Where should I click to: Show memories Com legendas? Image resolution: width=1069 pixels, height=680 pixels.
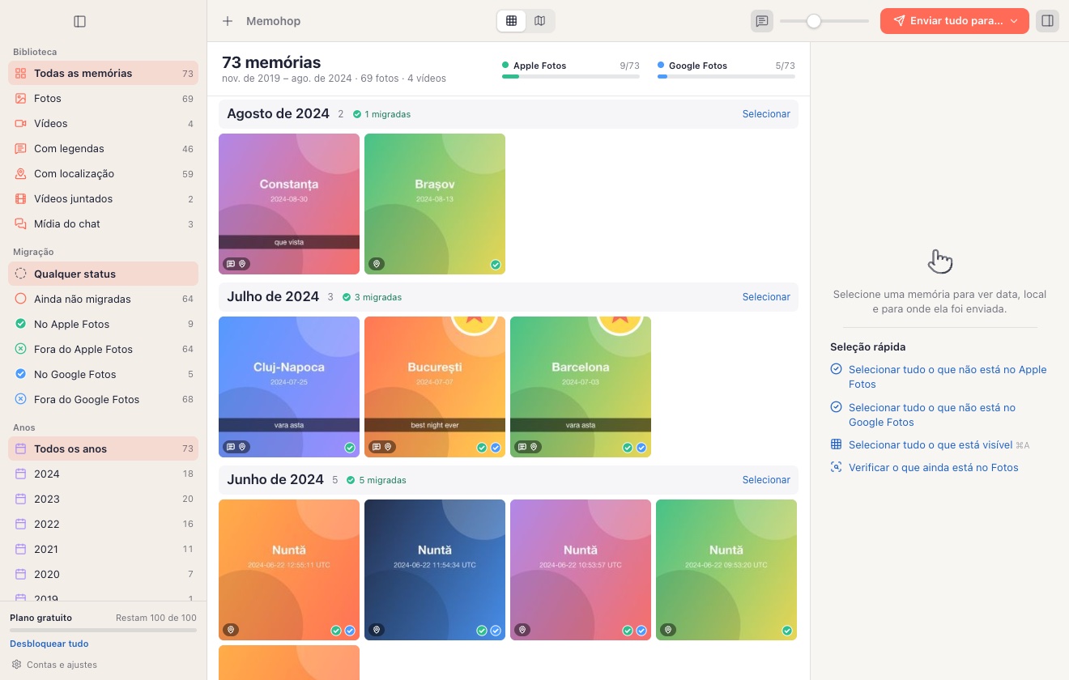pos(103,148)
